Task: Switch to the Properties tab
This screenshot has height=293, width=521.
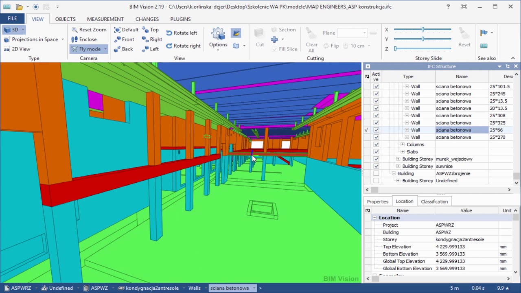Action: click(378, 201)
